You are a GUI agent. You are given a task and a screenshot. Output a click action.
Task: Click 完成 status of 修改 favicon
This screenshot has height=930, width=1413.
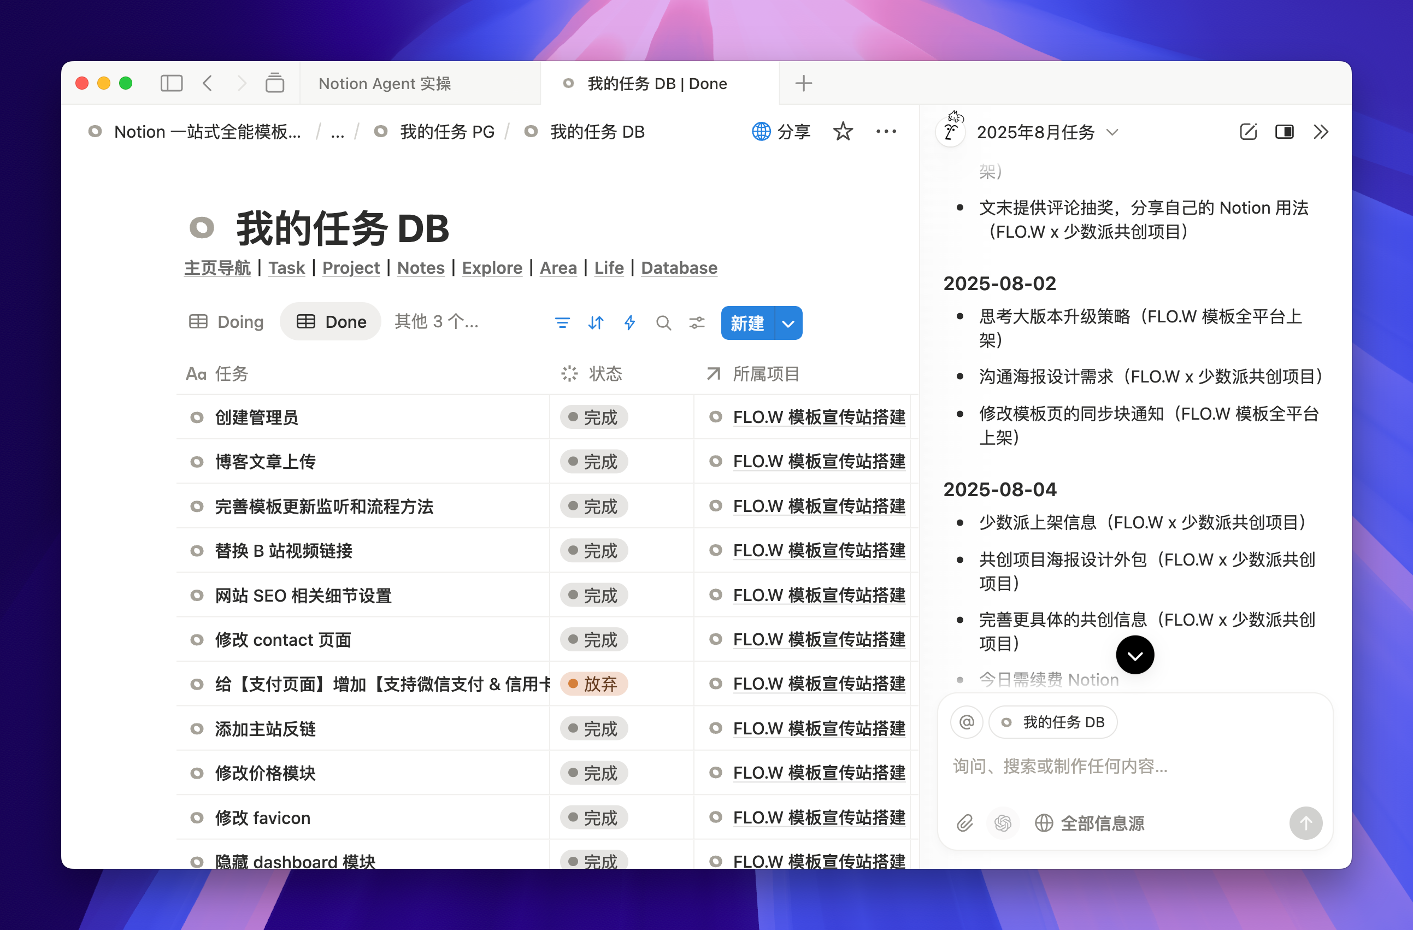[594, 818]
